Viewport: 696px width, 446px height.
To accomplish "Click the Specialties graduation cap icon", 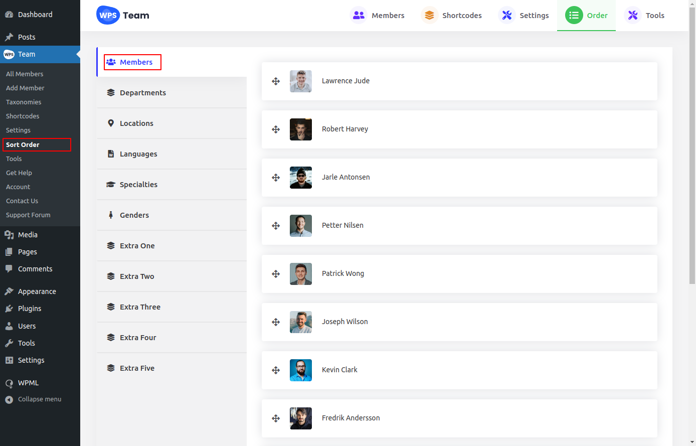I will 111,185.
